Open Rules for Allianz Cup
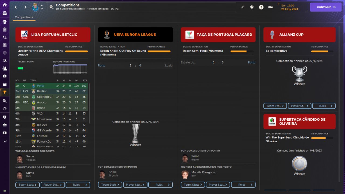345x194 pixels. click(324, 106)
